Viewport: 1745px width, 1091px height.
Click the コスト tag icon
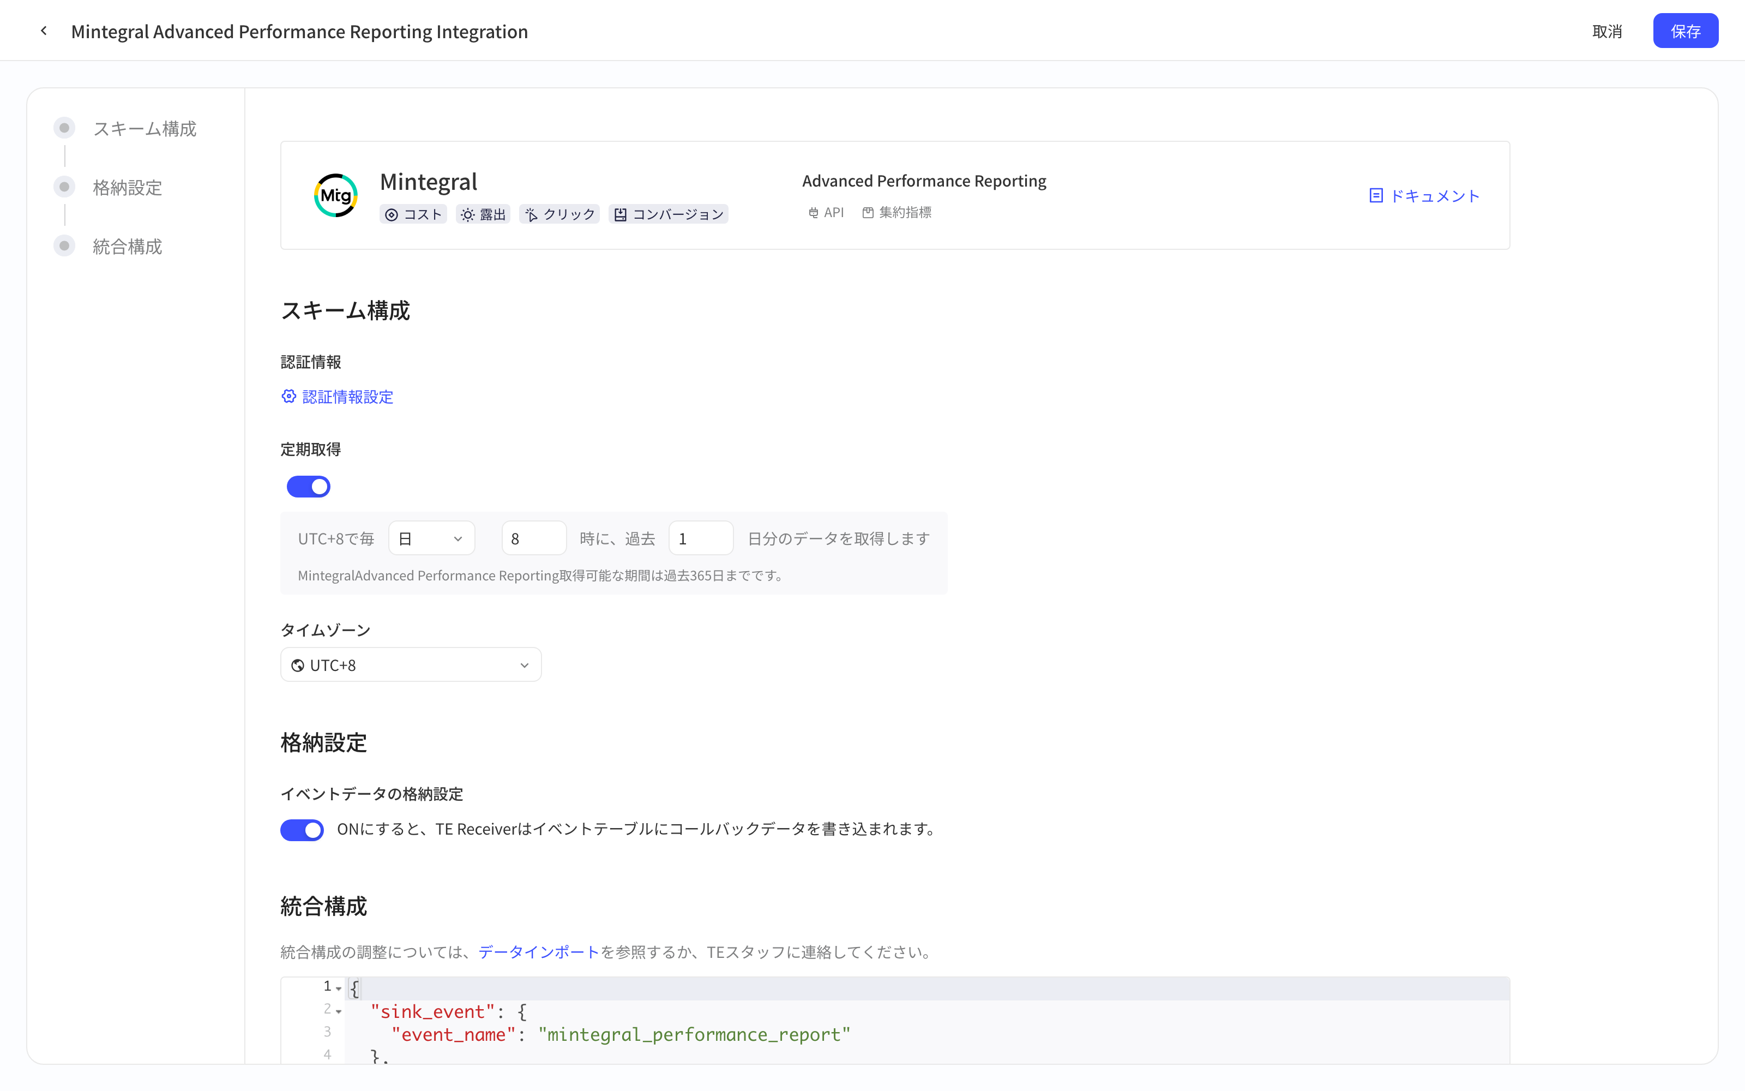[x=392, y=215]
